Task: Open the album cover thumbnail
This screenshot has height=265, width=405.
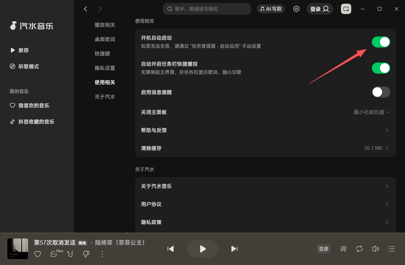Action: [18, 249]
